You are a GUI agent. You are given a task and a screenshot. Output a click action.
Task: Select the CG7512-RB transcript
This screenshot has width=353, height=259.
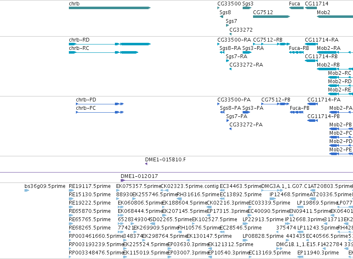272,44
